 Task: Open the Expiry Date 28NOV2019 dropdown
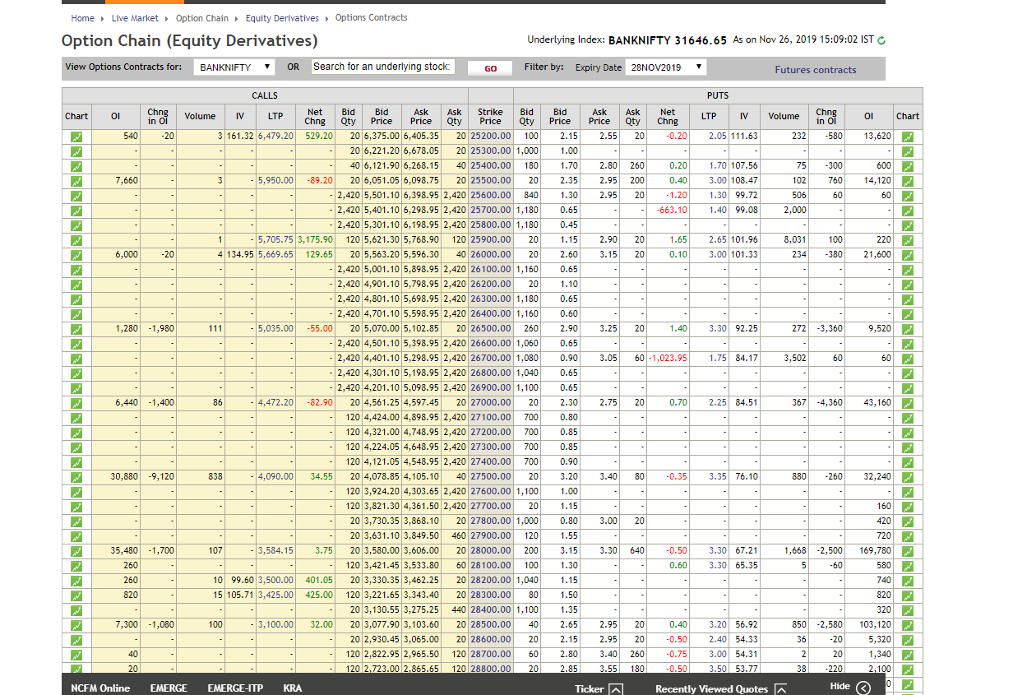click(x=665, y=67)
